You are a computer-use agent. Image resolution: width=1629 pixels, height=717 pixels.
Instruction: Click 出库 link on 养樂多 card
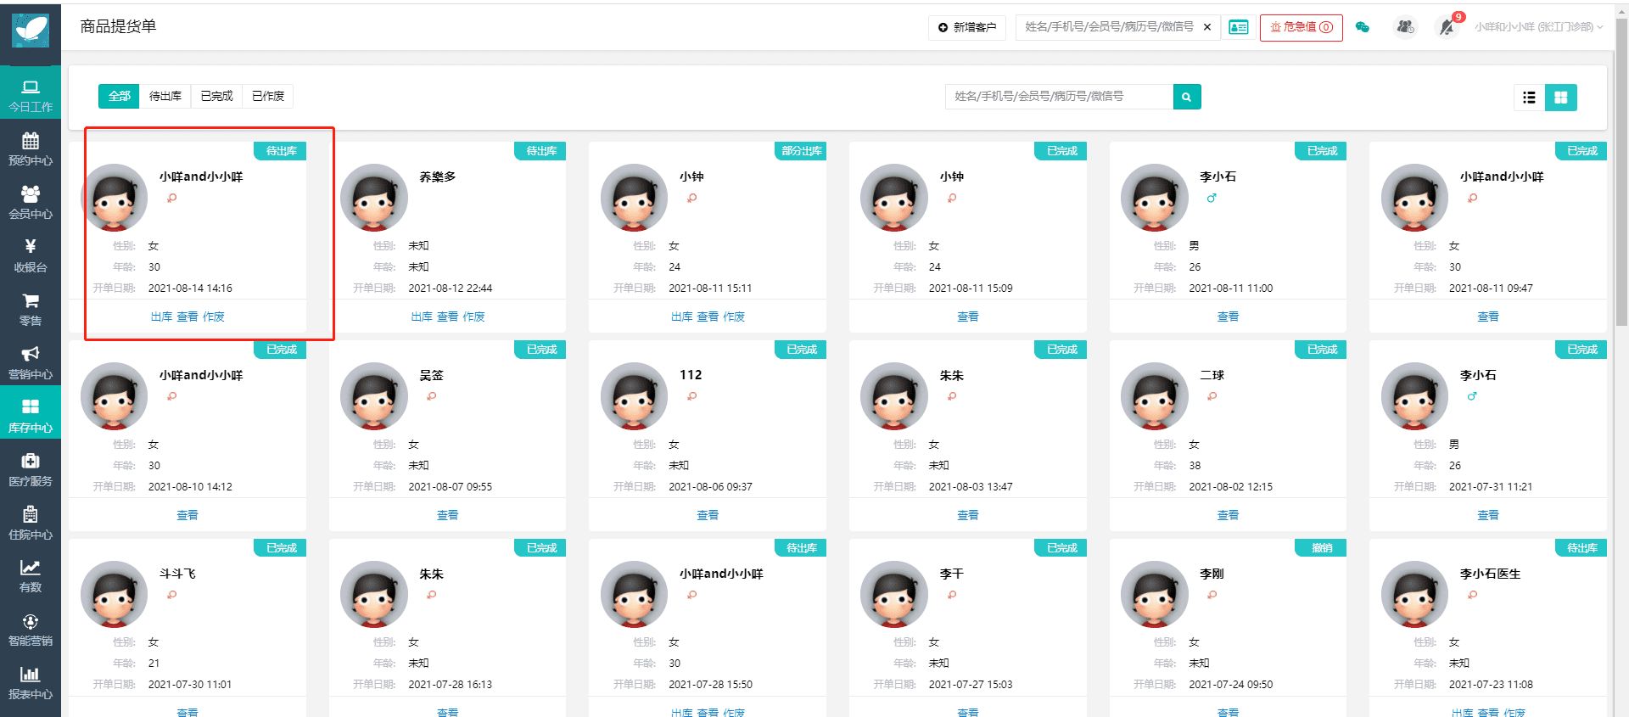[x=422, y=316]
